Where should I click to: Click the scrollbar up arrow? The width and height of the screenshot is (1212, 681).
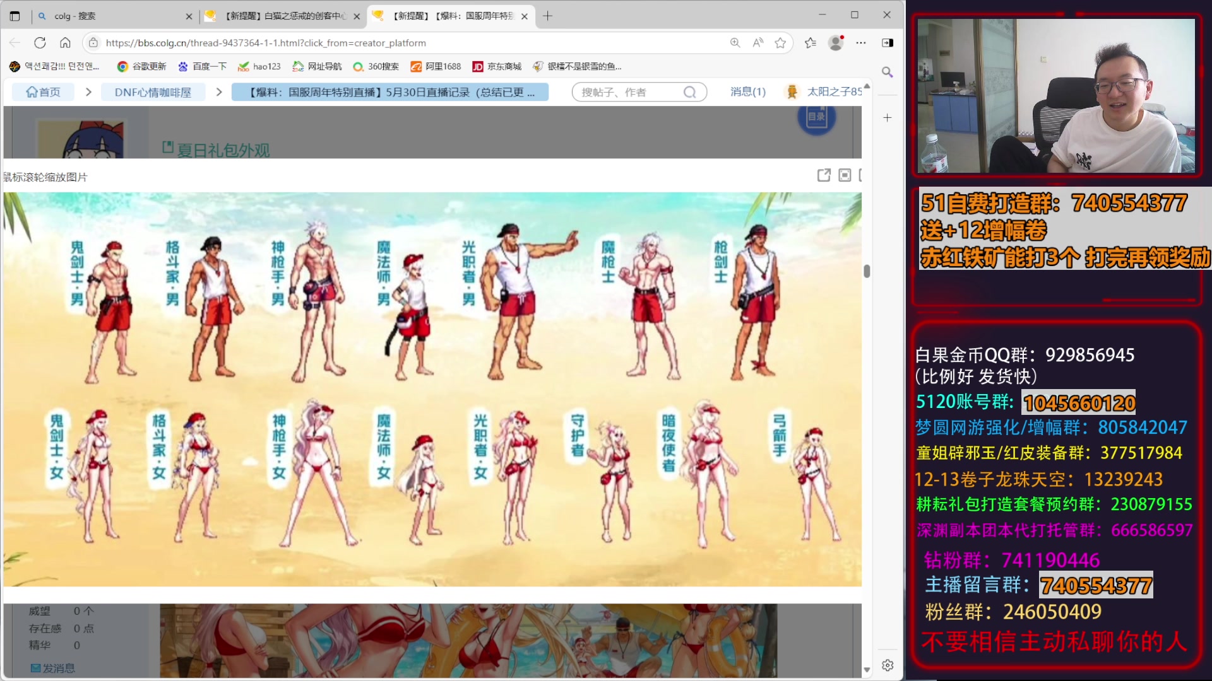(x=867, y=86)
